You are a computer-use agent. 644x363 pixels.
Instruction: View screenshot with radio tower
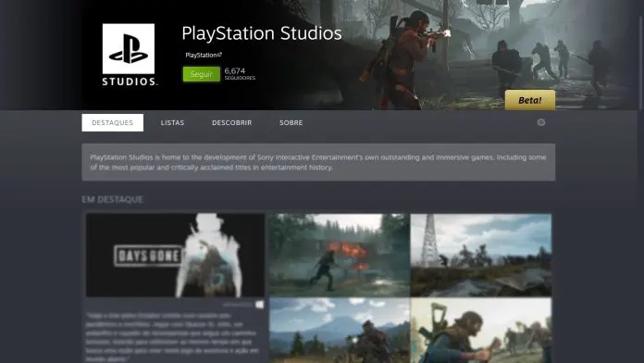coord(481,255)
